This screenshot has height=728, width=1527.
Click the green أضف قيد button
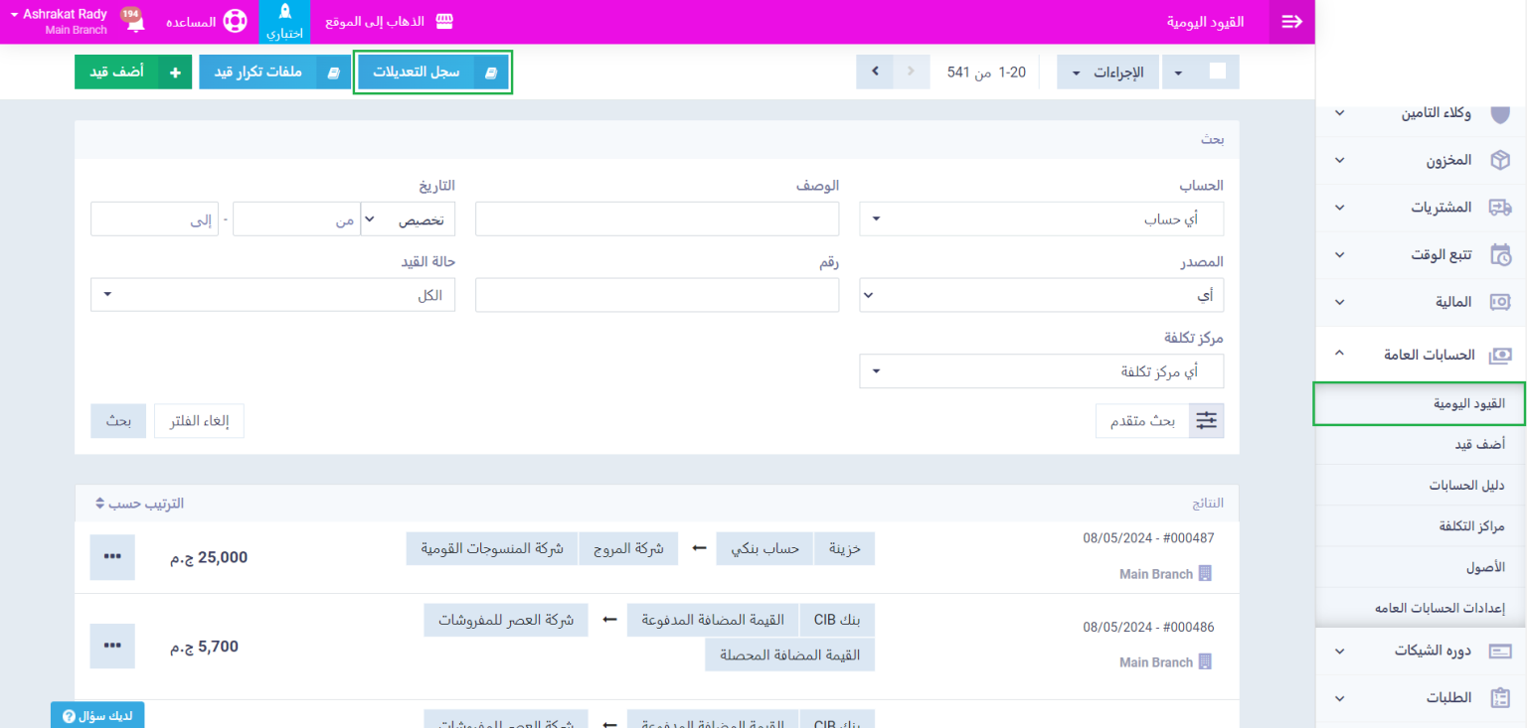(x=133, y=73)
